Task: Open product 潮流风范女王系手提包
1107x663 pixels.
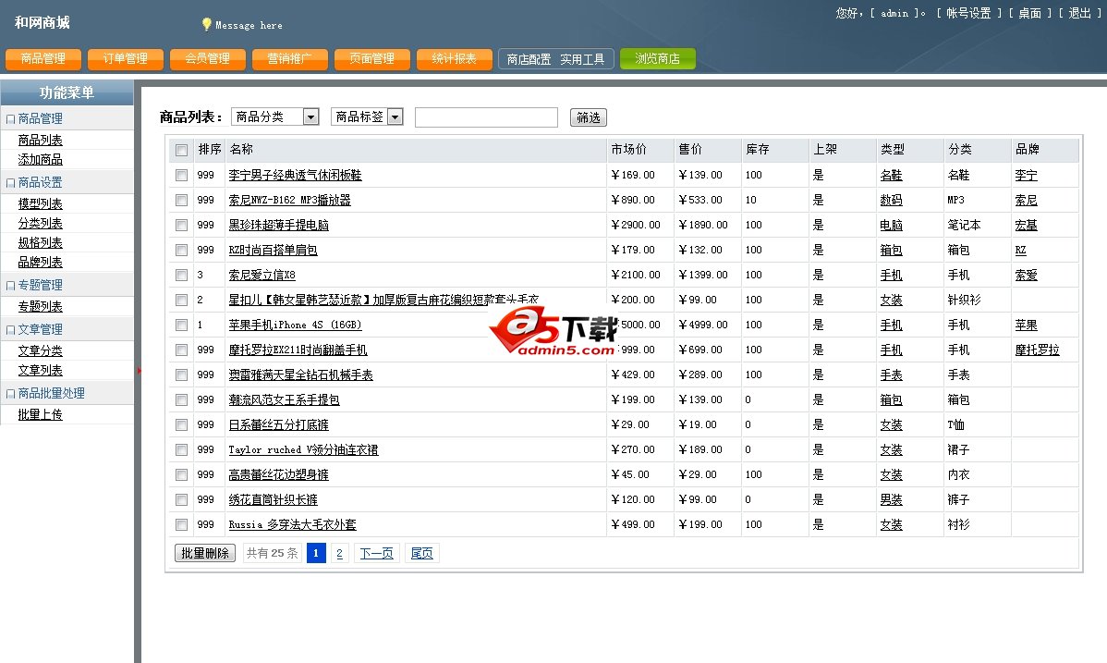Action: (x=284, y=400)
